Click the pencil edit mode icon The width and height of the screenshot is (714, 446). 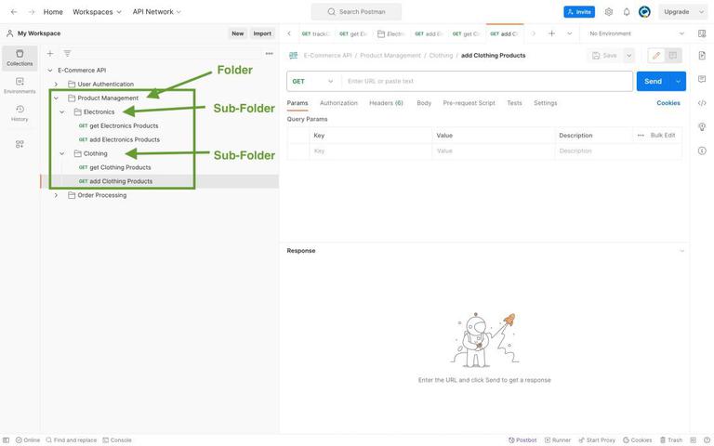pyautogui.click(x=656, y=56)
